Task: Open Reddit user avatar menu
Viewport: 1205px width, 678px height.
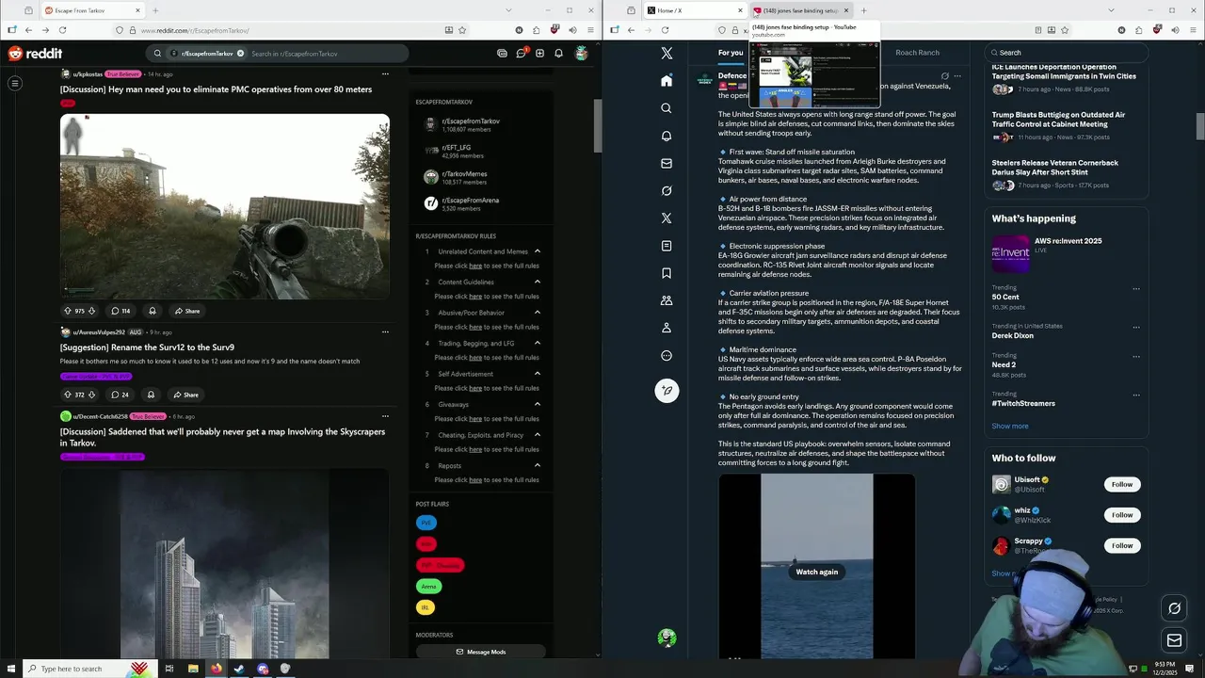Action: click(581, 54)
